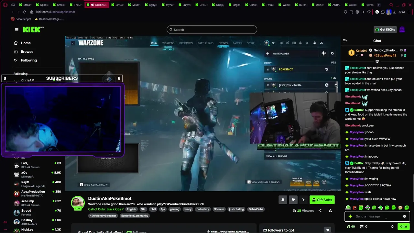Open the purple profile avatar menu
Viewport: 414px width, 233px height.
(x=402, y=29)
